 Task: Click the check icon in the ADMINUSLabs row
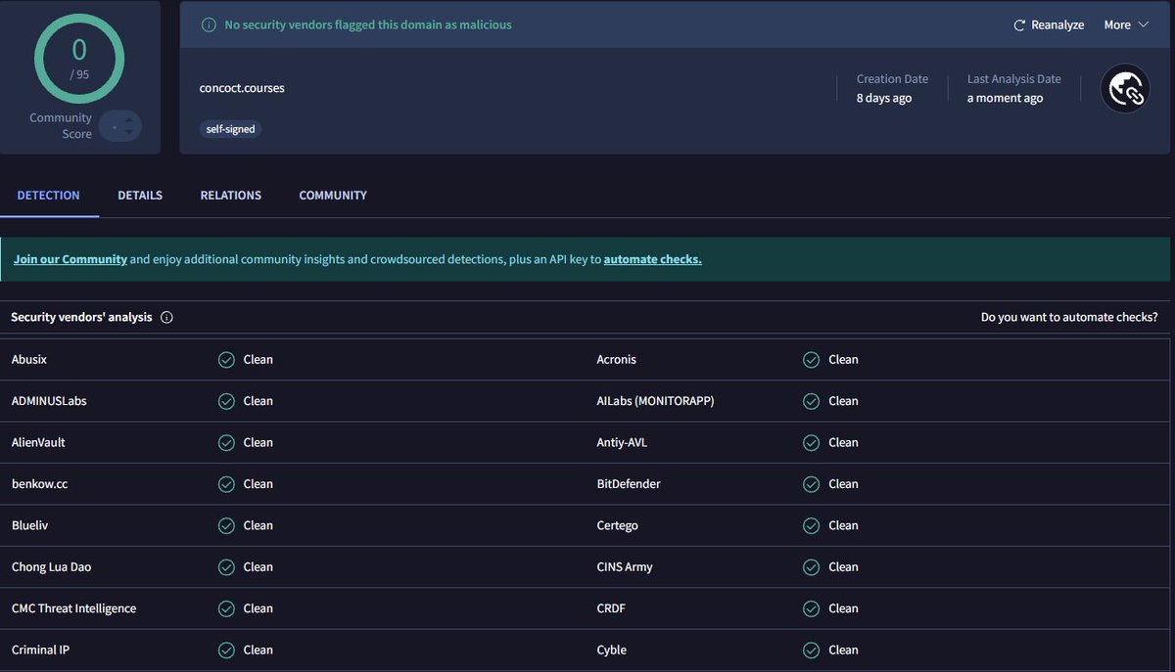click(x=226, y=401)
